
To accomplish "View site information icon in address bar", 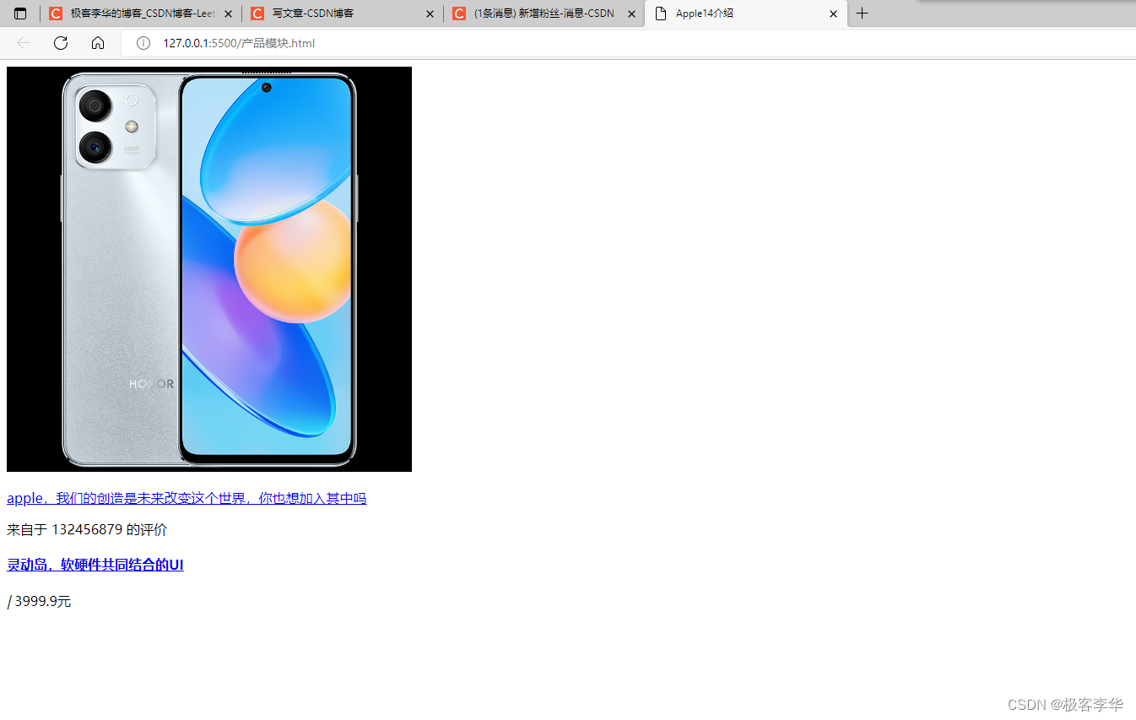I will click(143, 43).
